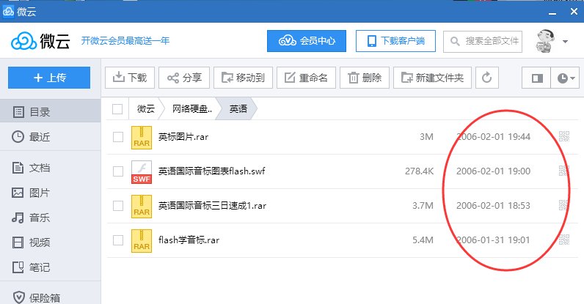This screenshot has height=304, width=584.
Task: Select 视频 video in the sidebar
Action: click(x=51, y=242)
